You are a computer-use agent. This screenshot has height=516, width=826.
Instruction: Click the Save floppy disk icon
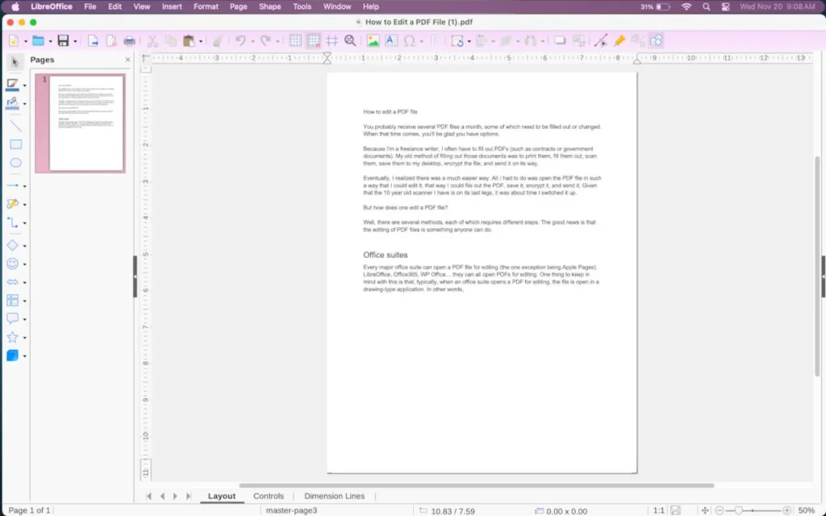[63, 41]
